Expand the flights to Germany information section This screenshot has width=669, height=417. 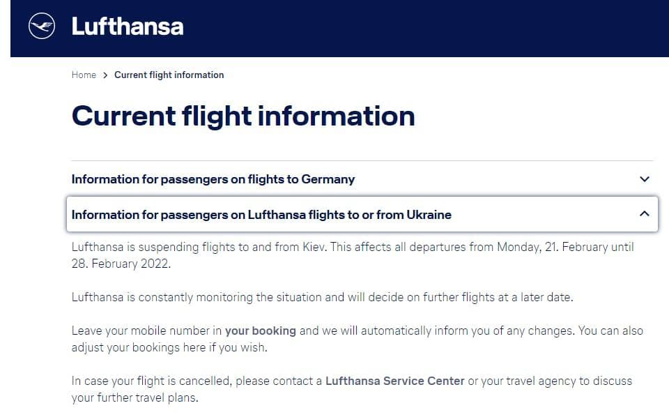pos(213,179)
